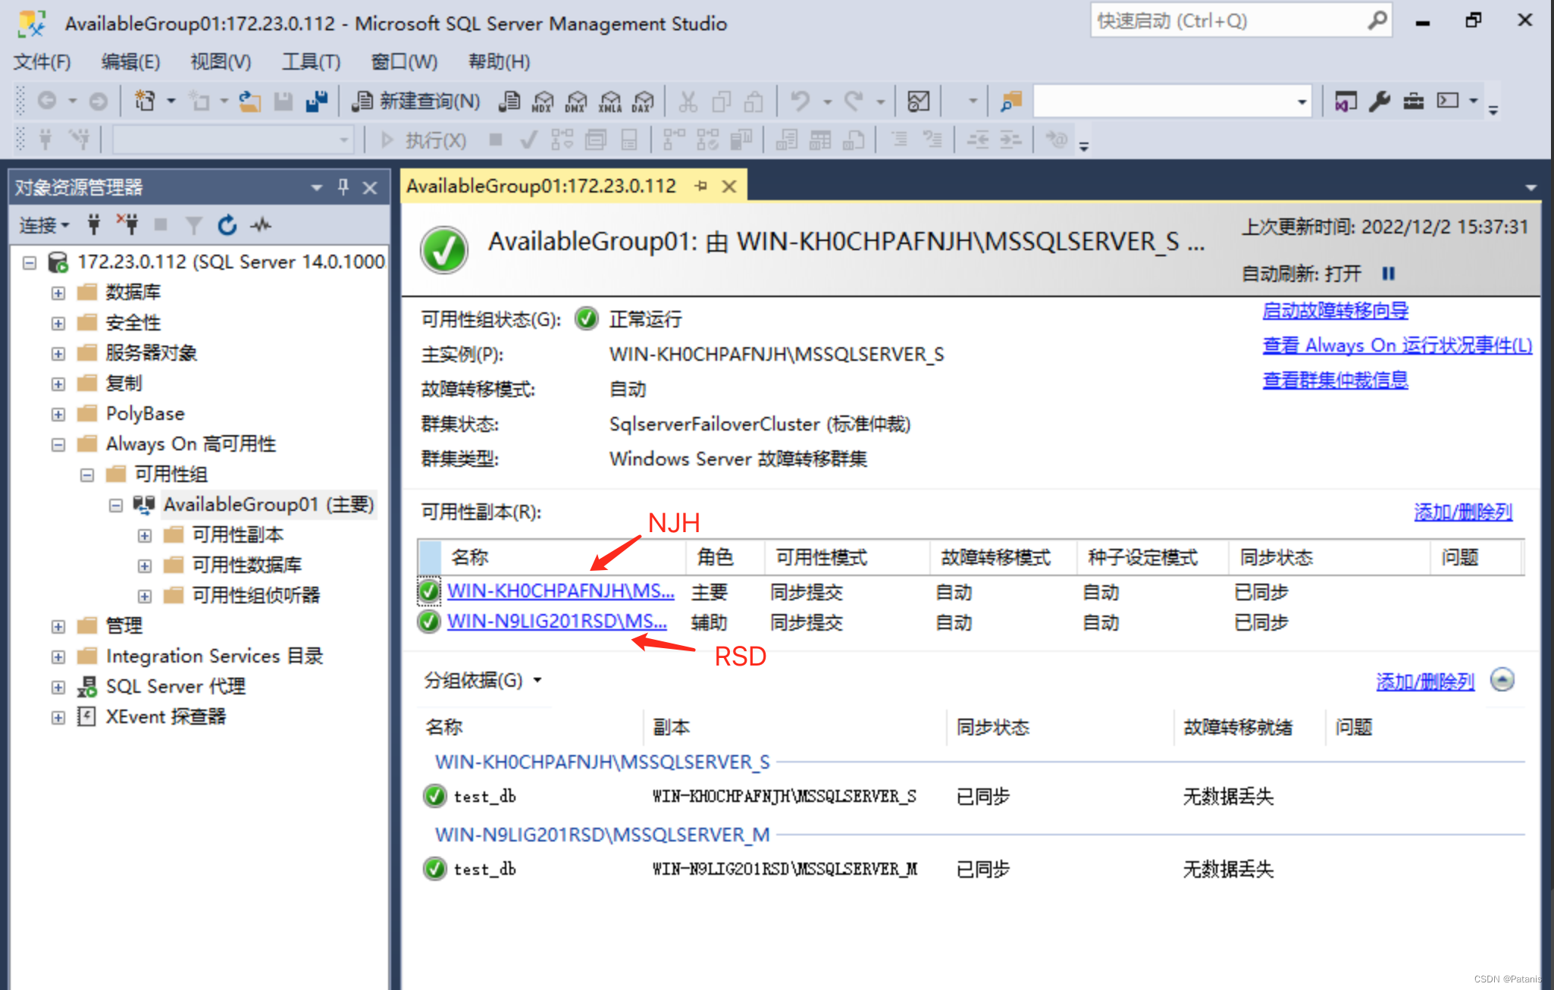Image resolution: width=1554 pixels, height=990 pixels.
Task: Click the Save All blue disks icon
Action: (x=316, y=101)
